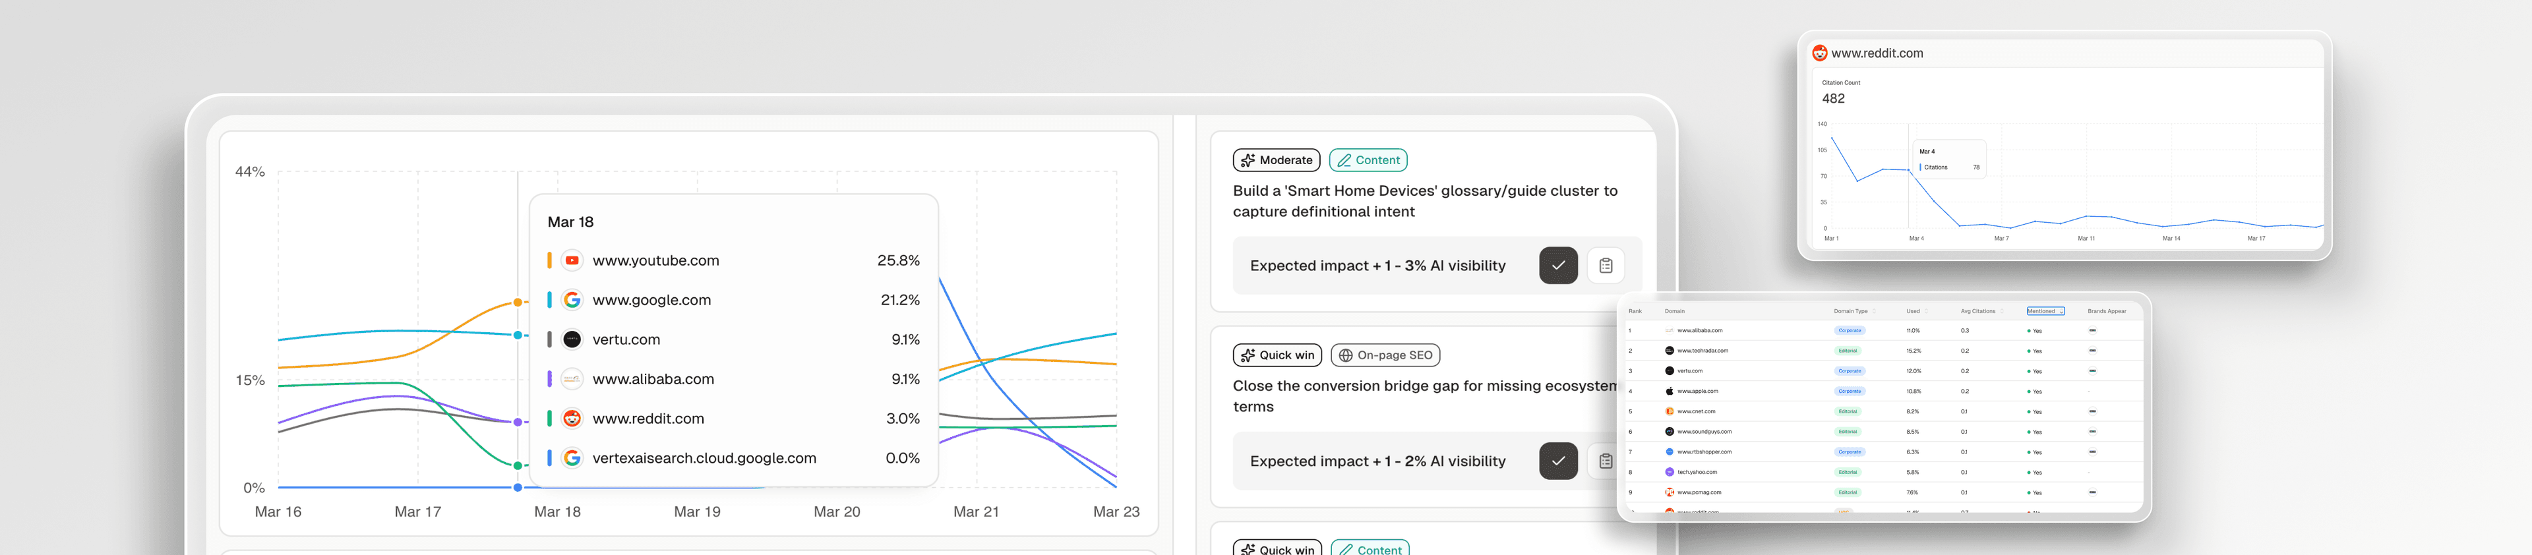
Task: Sort table by Domain Type column
Action: pyautogui.click(x=1873, y=311)
